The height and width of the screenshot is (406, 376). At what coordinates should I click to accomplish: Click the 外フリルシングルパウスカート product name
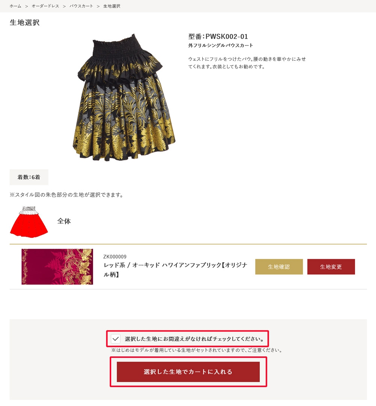pos(220,45)
